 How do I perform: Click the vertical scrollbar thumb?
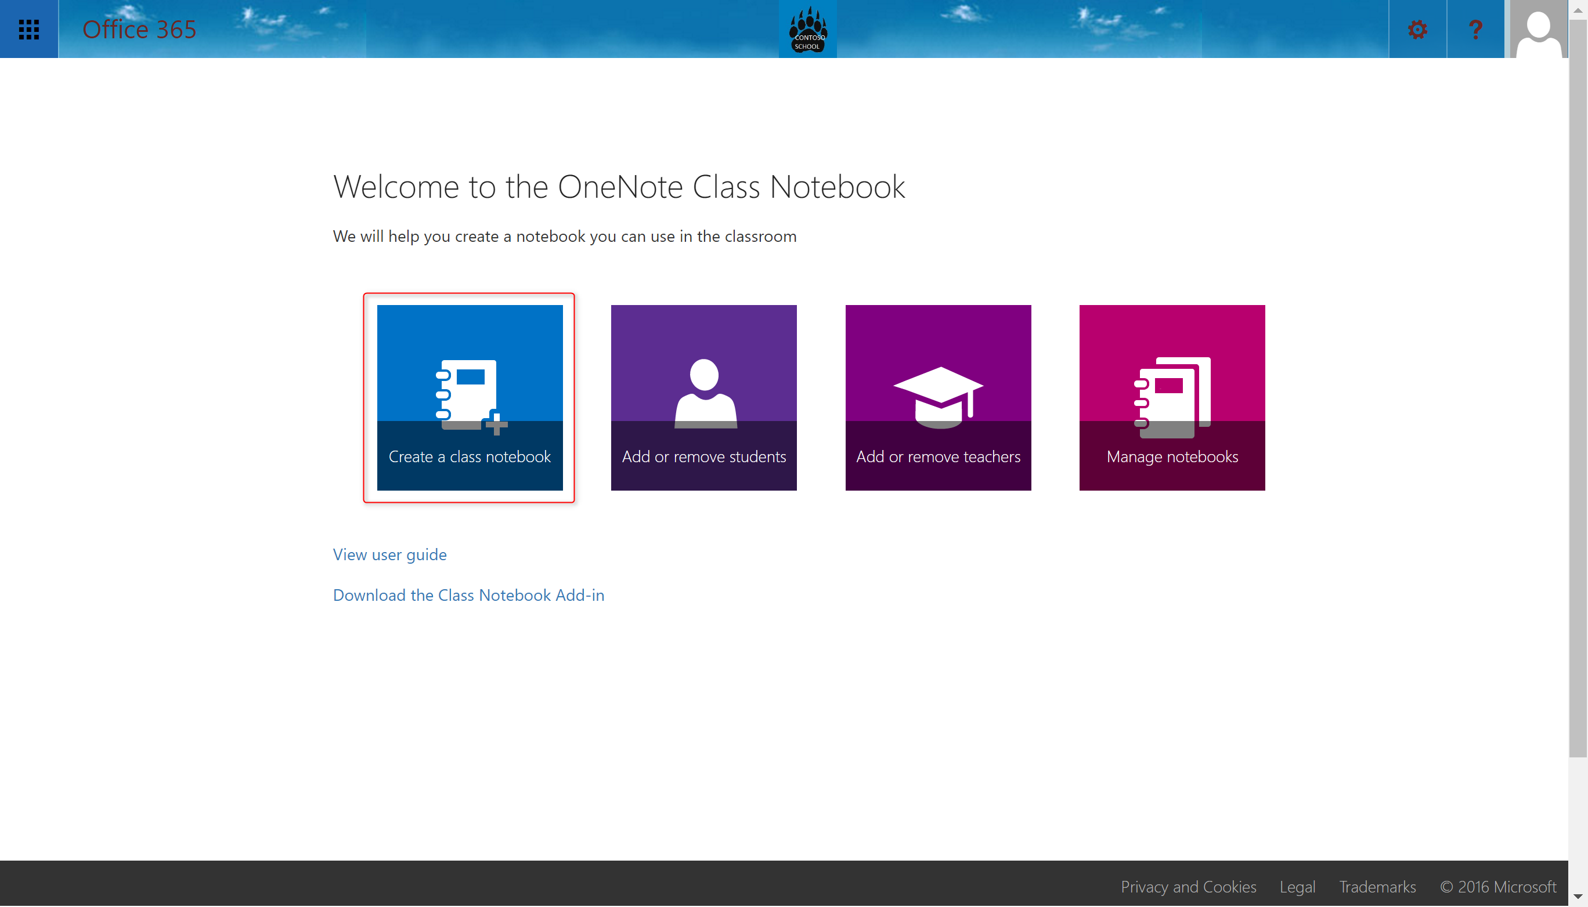point(1578,388)
